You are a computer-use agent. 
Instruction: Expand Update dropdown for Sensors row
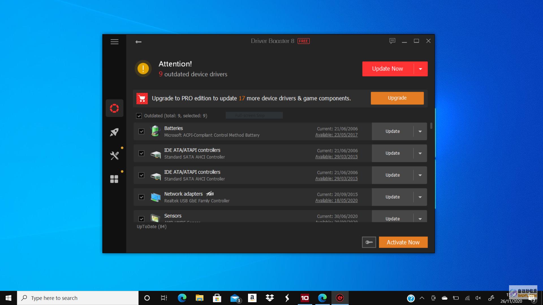click(x=420, y=219)
